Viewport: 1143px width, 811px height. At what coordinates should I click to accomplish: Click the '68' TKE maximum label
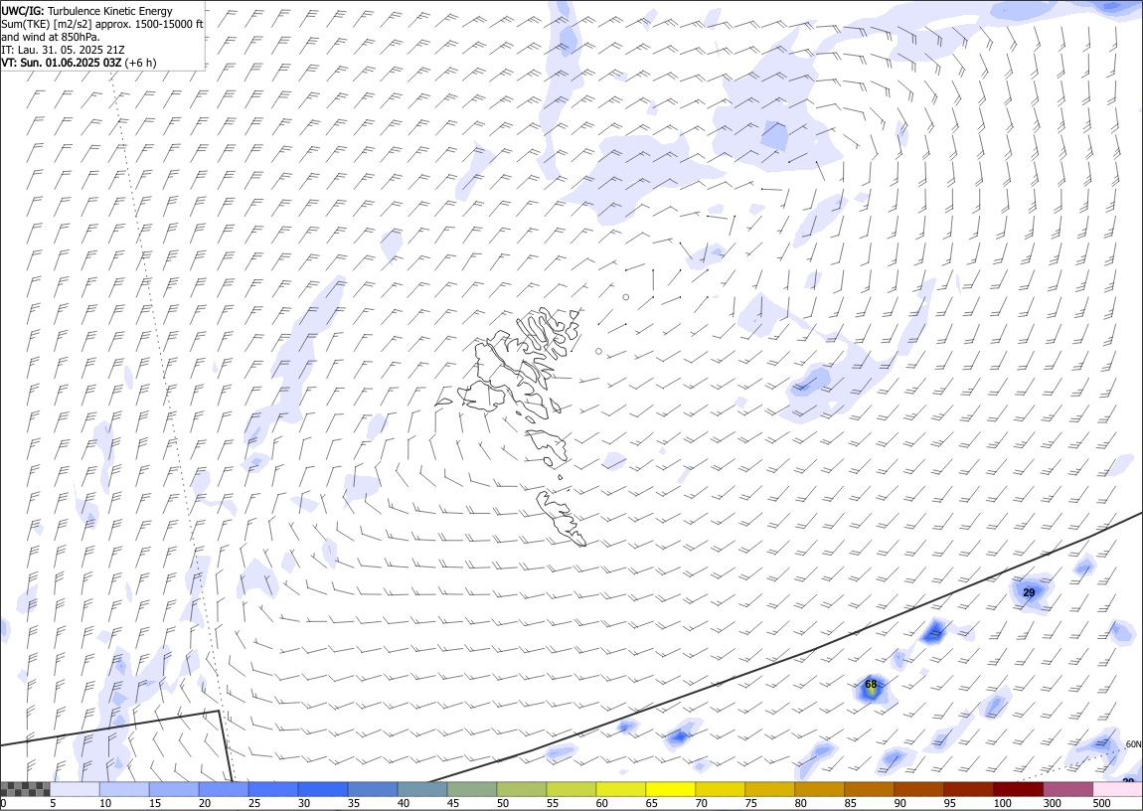click(x=871, y=684)
